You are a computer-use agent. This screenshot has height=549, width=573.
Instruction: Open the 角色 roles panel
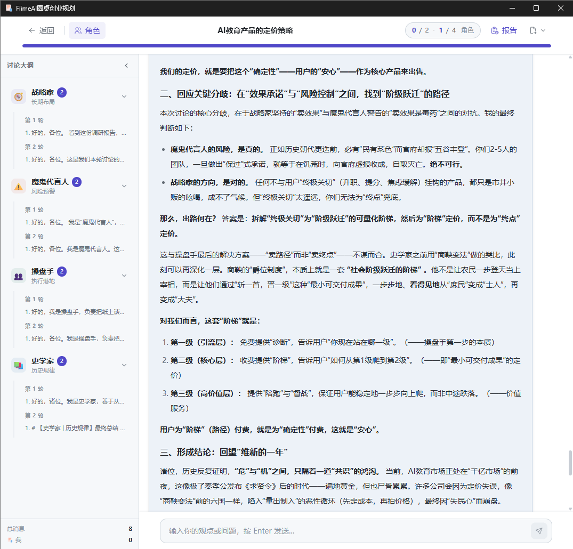87,30
